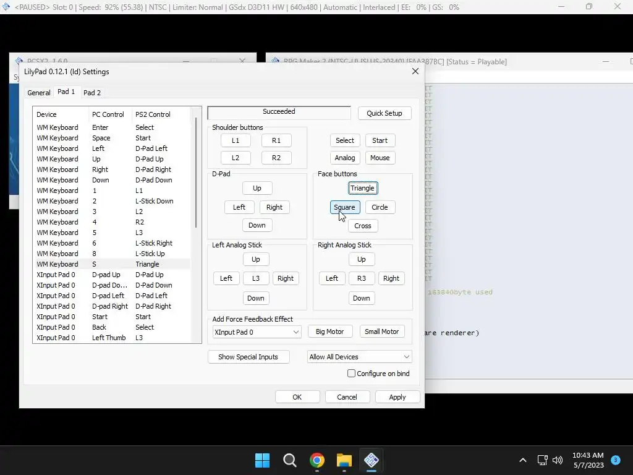The width and height of the screenshot is (633, 475).
Task: Confirm settings with OK button
Action: [x=297, y=397]
